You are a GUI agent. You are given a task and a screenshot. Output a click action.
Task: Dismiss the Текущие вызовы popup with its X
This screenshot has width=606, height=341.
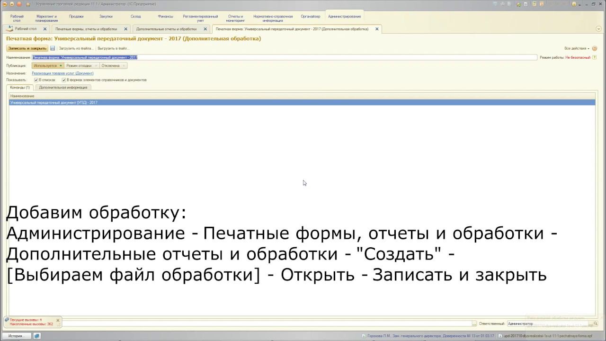pyautogui.click(x=58, y=321)
